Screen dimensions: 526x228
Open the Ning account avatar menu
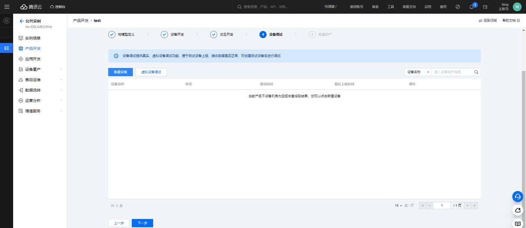(x=517, y=7)
